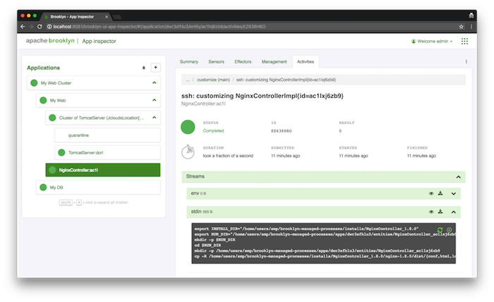Download the stdin stream

click(x=440, y=211)
